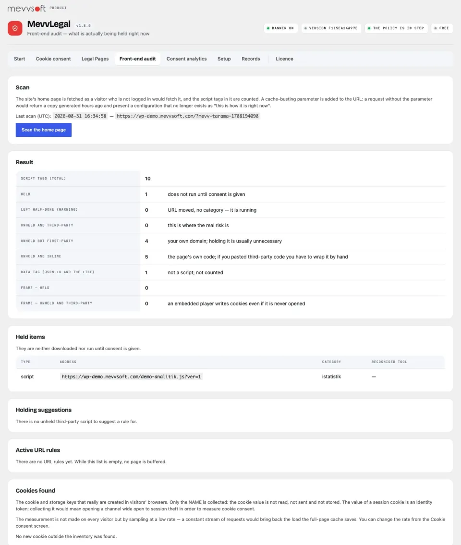Click 'not a script; not counted' text
Viewport: 461px width, 545px height.
tap(195, 273)
